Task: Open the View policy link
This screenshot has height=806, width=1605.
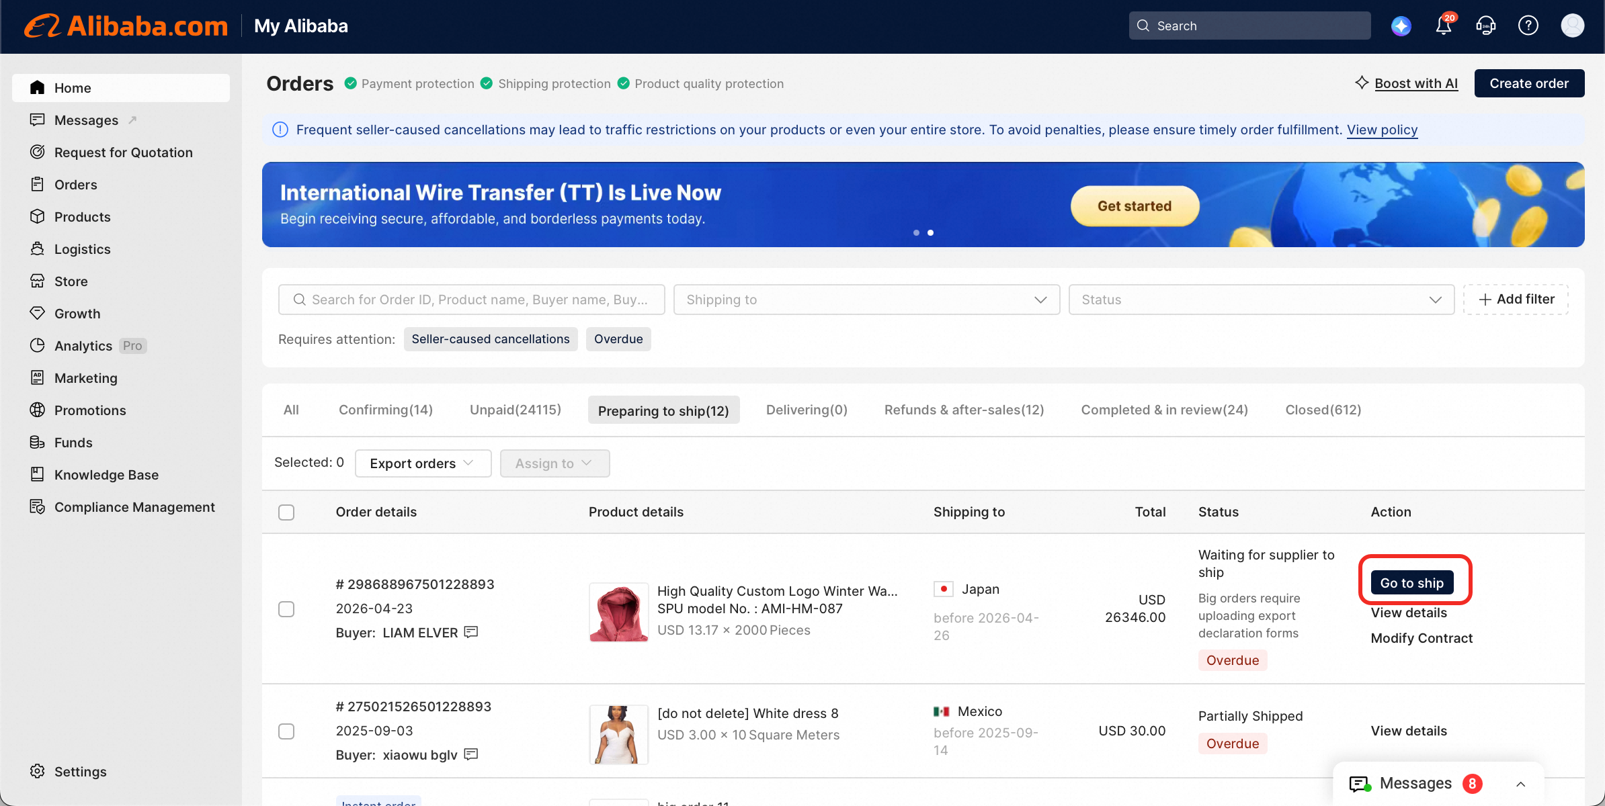Action: (1383, 130)
